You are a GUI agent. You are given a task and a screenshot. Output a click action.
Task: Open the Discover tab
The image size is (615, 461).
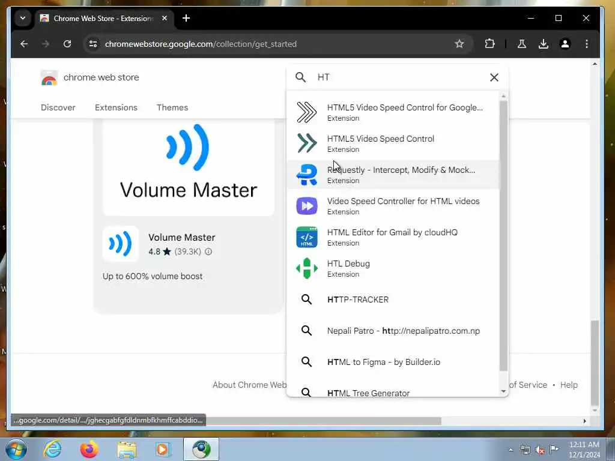click(x=58, y=107)
